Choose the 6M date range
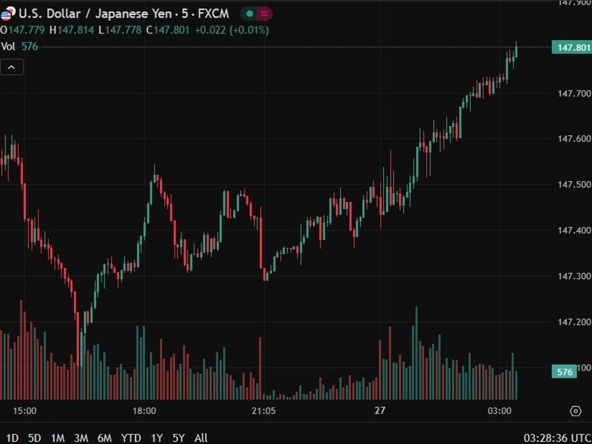Screen dimensions: 592x444 (104, 437)
